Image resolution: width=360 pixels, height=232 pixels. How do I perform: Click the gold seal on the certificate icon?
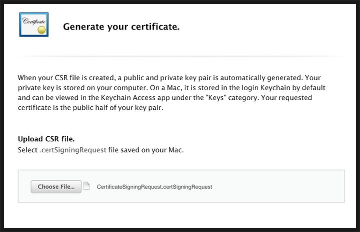pos(41,30)
